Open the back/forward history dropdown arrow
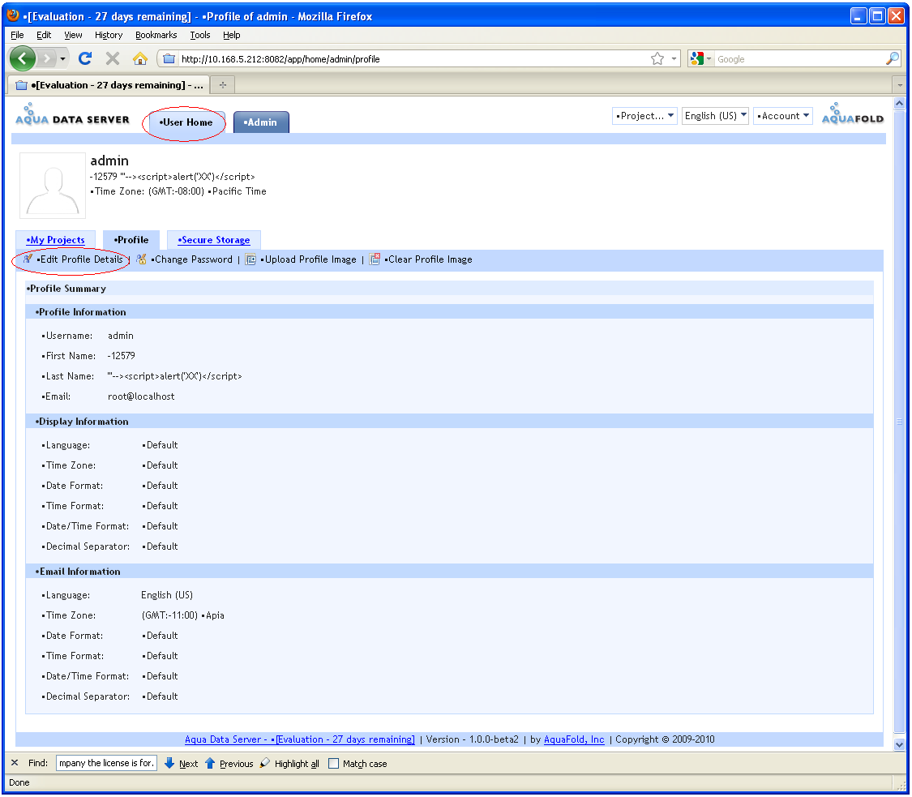912x797 pixels. coord(62,58)
